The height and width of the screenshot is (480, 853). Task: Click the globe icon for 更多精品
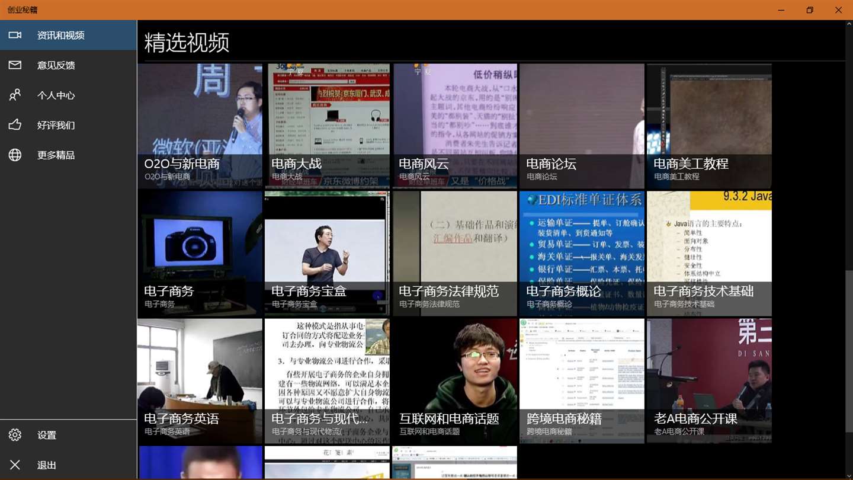(x=15, y=155)
